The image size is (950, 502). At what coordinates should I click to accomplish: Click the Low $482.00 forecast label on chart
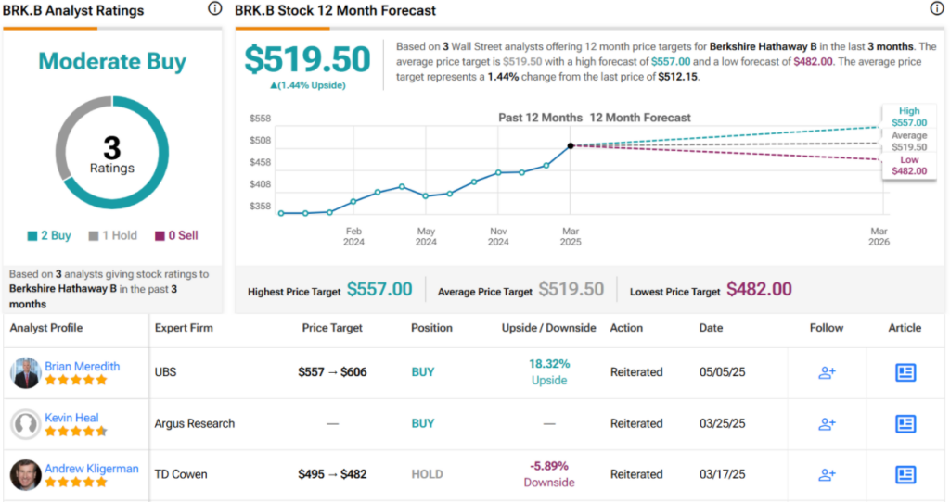[909, 165]
